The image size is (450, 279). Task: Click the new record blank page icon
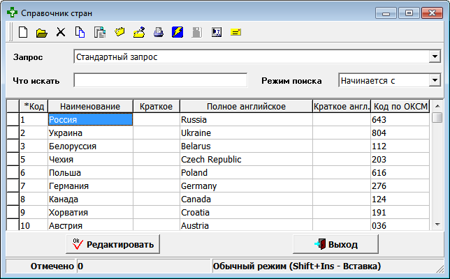(23, 32)
